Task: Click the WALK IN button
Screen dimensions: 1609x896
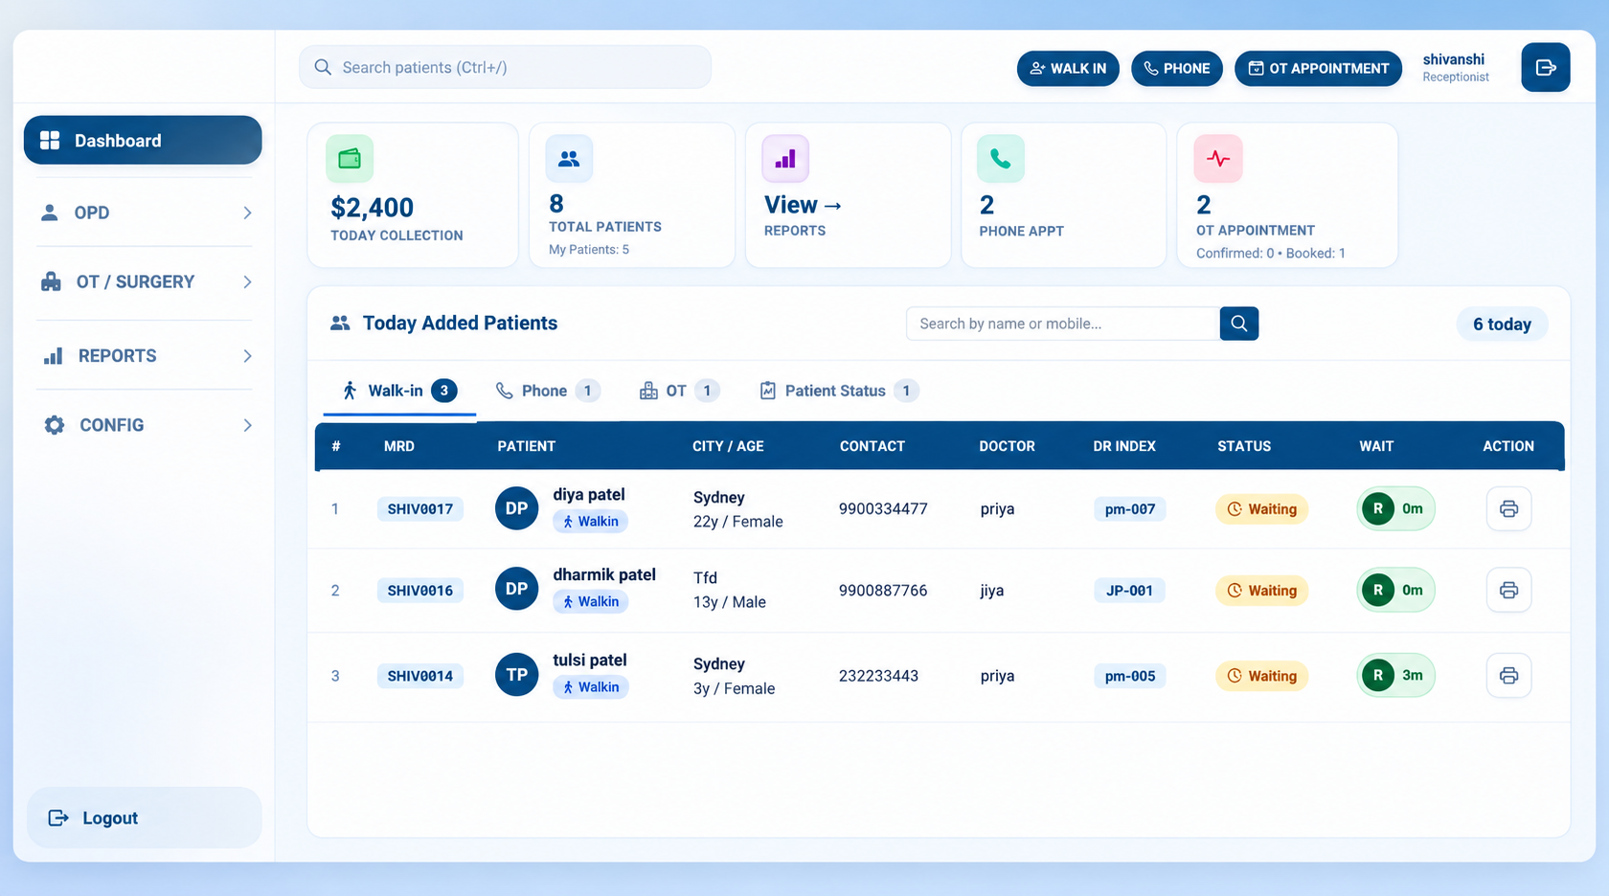Action: (x=1068, y=68)
